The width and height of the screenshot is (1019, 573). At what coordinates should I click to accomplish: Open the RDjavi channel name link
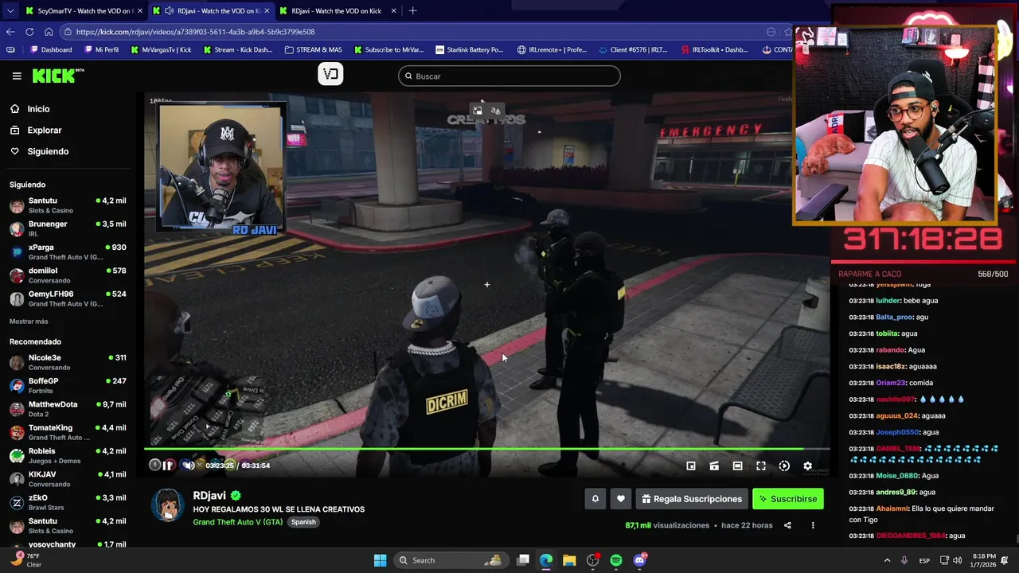point(209,496)
